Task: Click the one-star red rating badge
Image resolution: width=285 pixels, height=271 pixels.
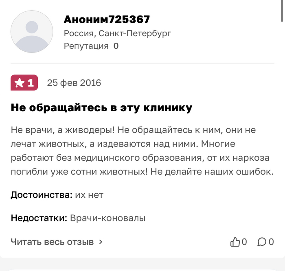Action: [x=24, y=83]
